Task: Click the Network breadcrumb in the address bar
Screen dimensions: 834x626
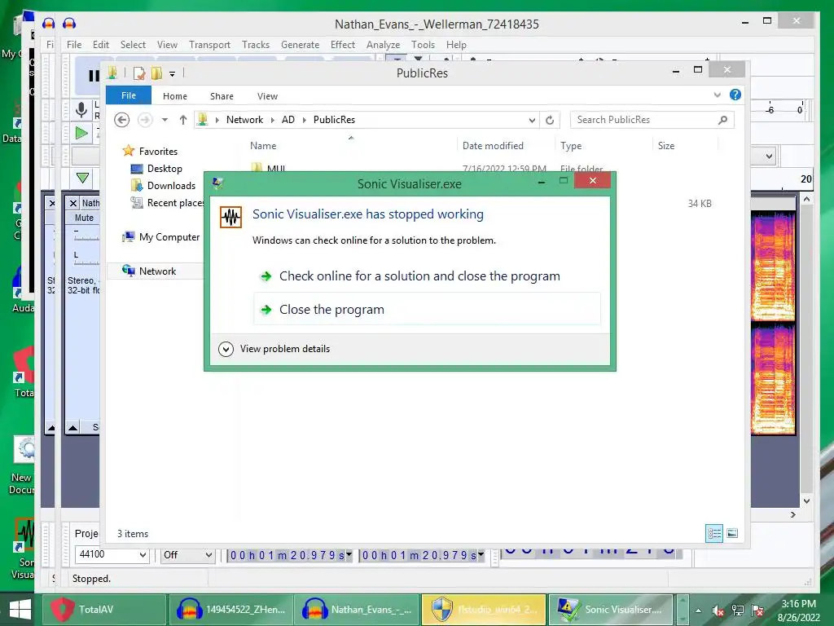Action: click(244, 120)
